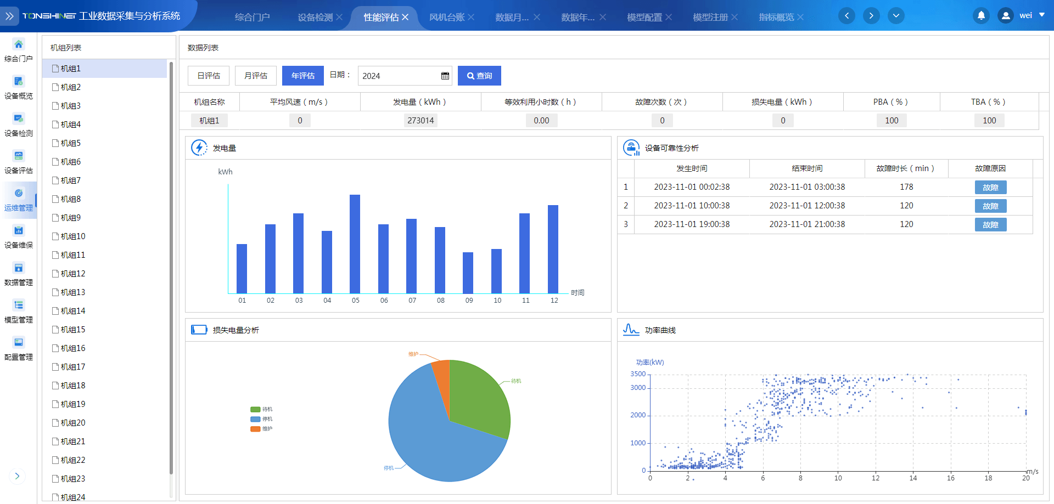This screenshot has width=1054, height=504.
Task: Click the notification bell icon
Action: point(981,16)
